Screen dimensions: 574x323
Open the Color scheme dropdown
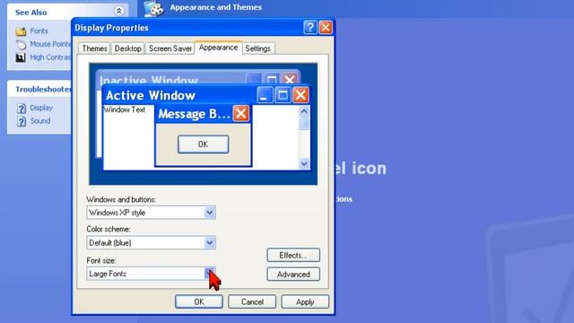[x=209, y=243]
